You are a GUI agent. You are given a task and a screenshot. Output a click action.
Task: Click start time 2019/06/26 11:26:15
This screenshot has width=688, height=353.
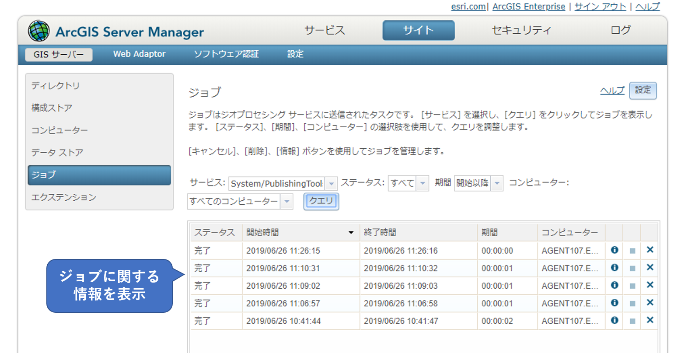[x=283, y=251]
